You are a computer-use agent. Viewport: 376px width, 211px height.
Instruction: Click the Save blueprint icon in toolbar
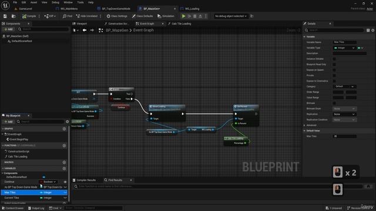[x=5, y=16]
